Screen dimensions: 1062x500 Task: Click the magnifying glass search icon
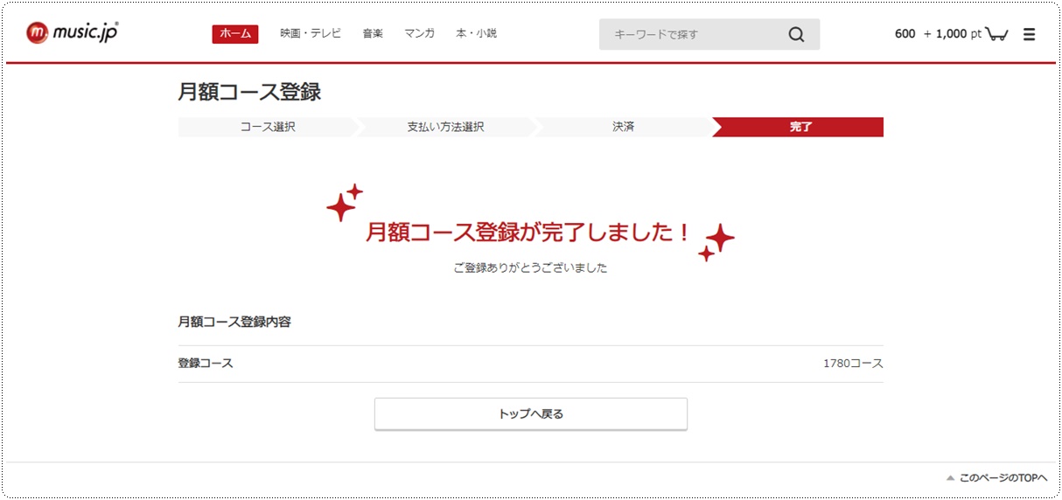(x=795, y=35)
